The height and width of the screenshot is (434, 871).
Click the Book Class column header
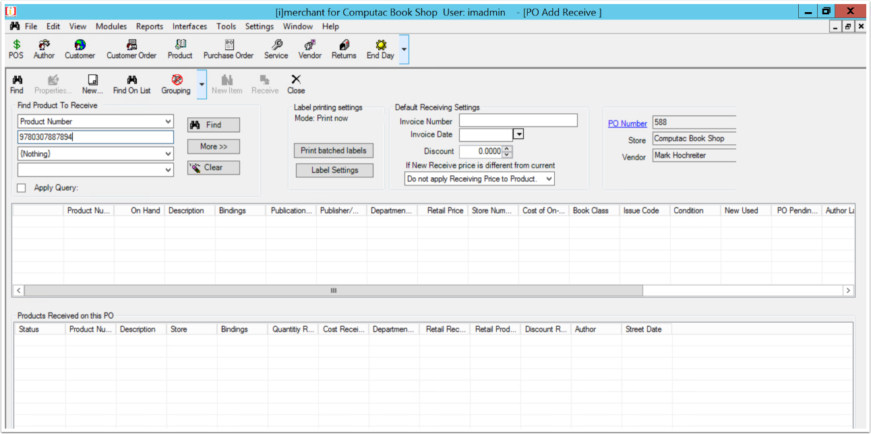point(595,210)
